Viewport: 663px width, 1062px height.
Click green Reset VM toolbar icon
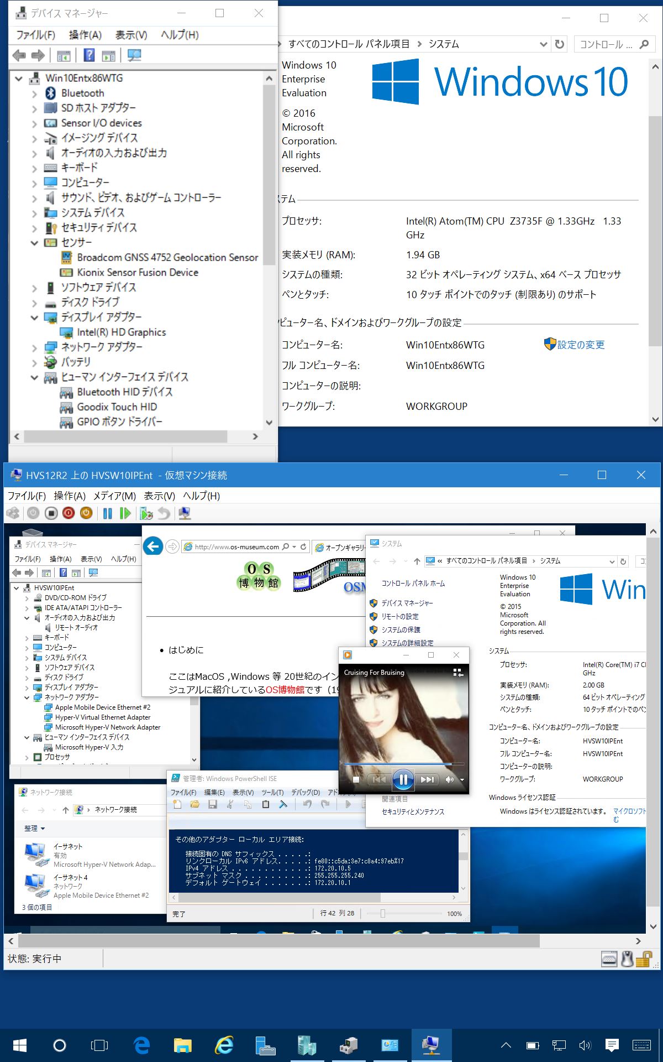(x=125, y=513)
